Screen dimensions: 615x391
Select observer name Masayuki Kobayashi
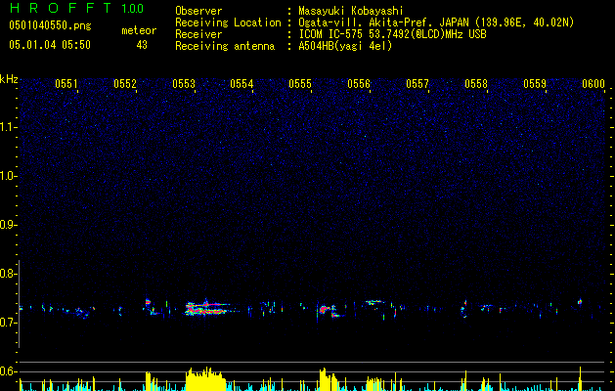click(351, 11)
